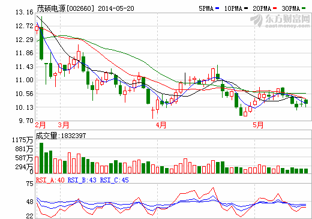Image resolution: width=312 pixels, height=219 pixels.
Task: Click the 48 RSI axis label
Action: tap(30, 202)
